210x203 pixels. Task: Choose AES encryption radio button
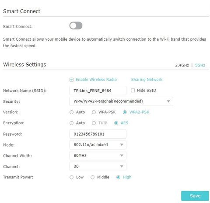[116, 123]
